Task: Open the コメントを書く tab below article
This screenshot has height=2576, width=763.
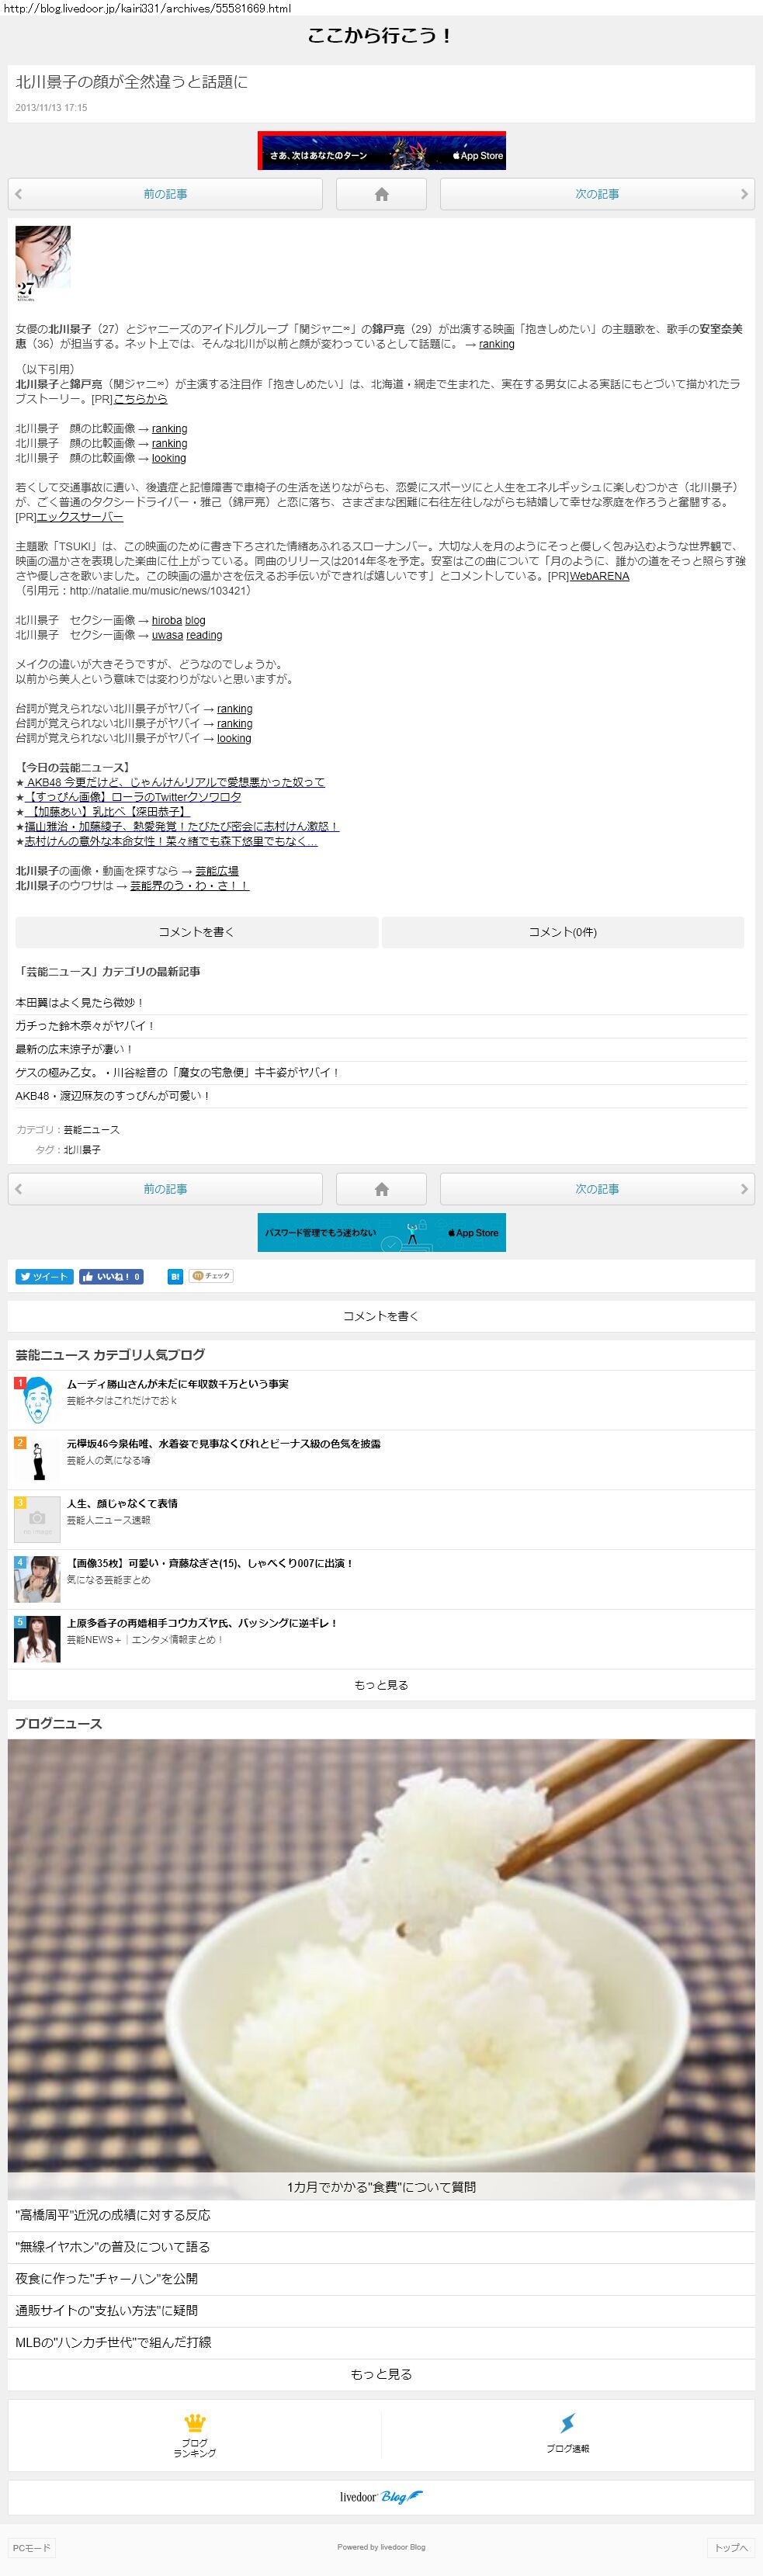Action: click(x=196, y=932)
